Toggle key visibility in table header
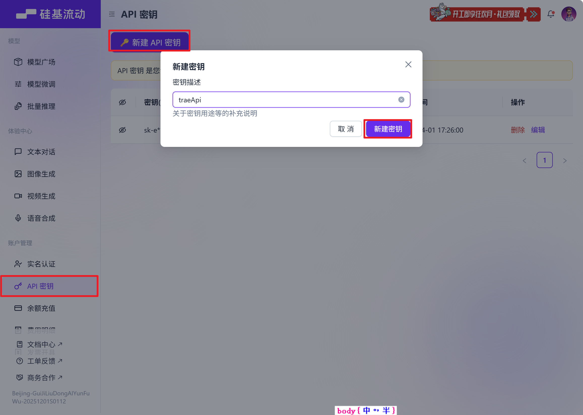This screenshot has width=583, height=415. pos(122,102)
